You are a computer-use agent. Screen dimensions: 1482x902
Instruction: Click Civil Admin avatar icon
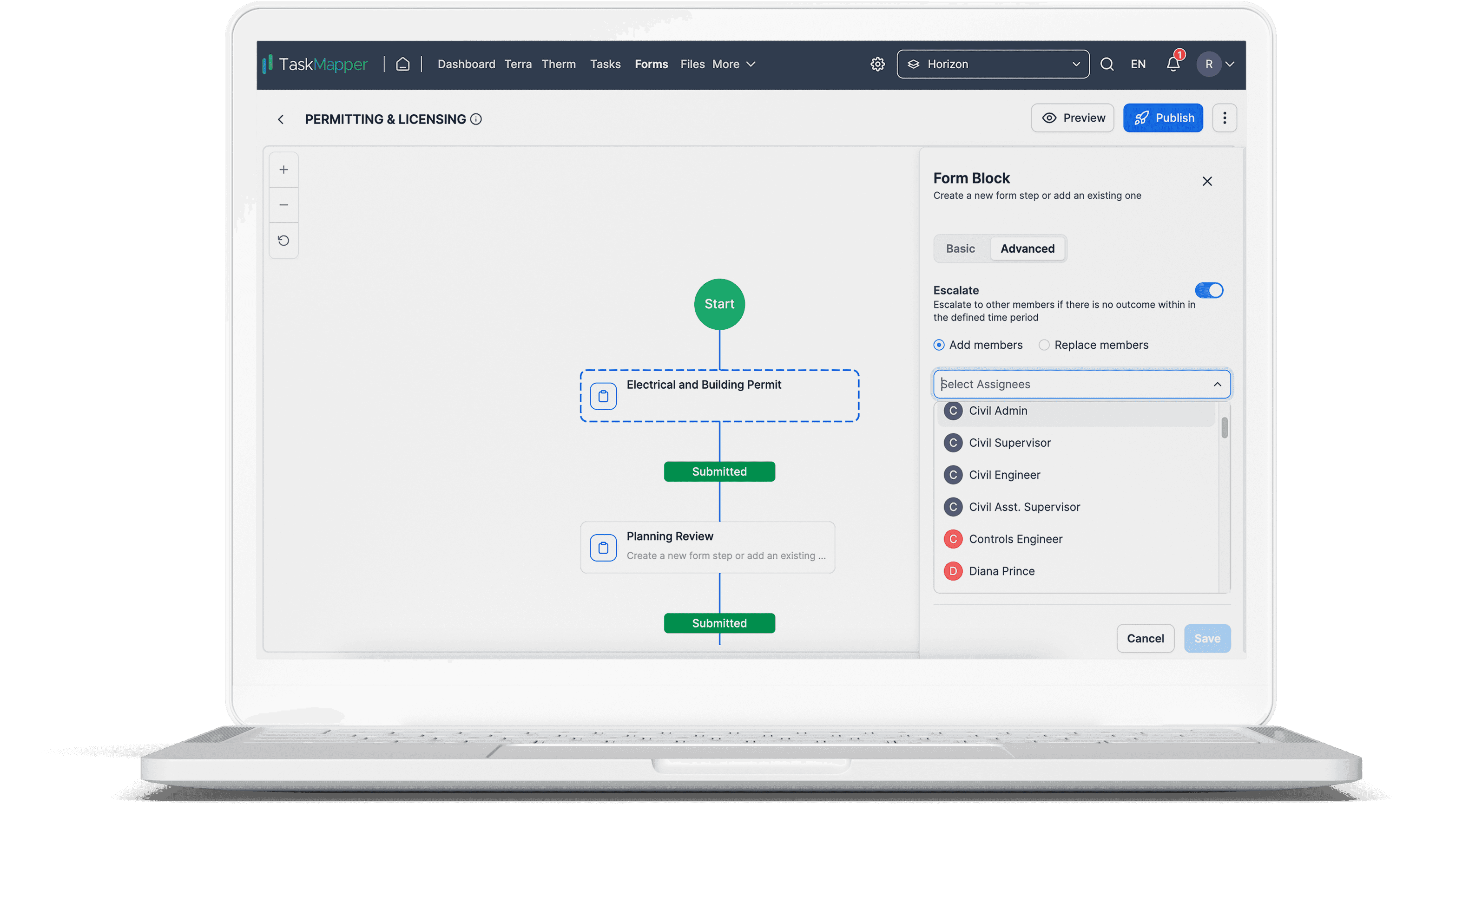(953, 411)
